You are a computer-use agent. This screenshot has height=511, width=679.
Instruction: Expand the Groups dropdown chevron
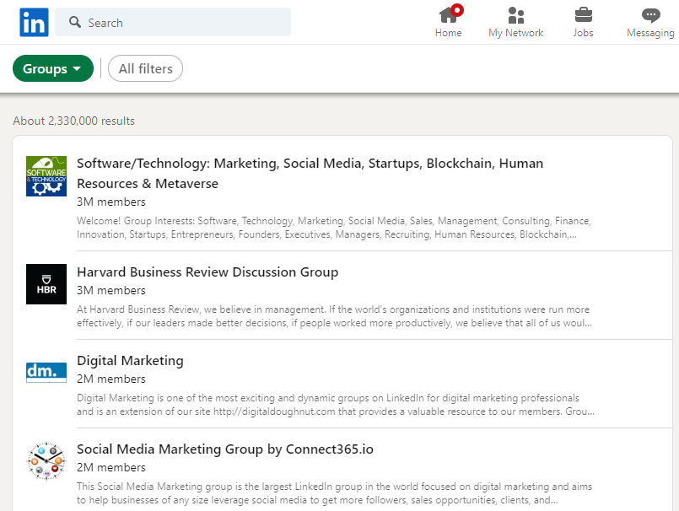tap(78, 68)
